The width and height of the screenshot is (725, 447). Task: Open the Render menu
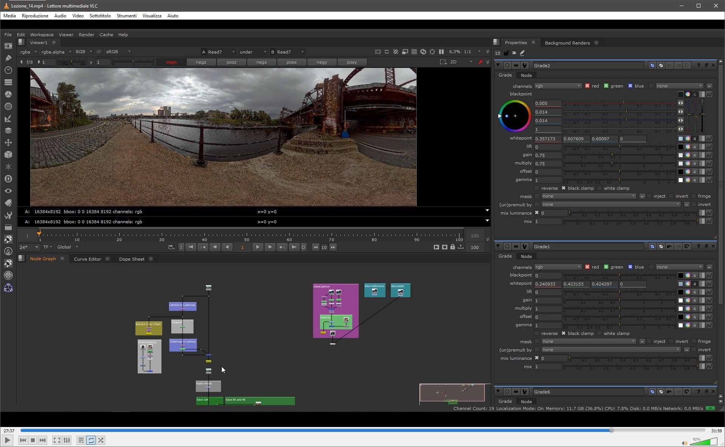point(86,35)
